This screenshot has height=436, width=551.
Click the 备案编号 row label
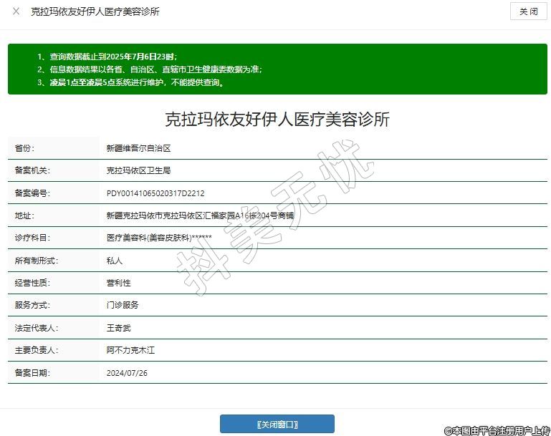coord(34,193)
